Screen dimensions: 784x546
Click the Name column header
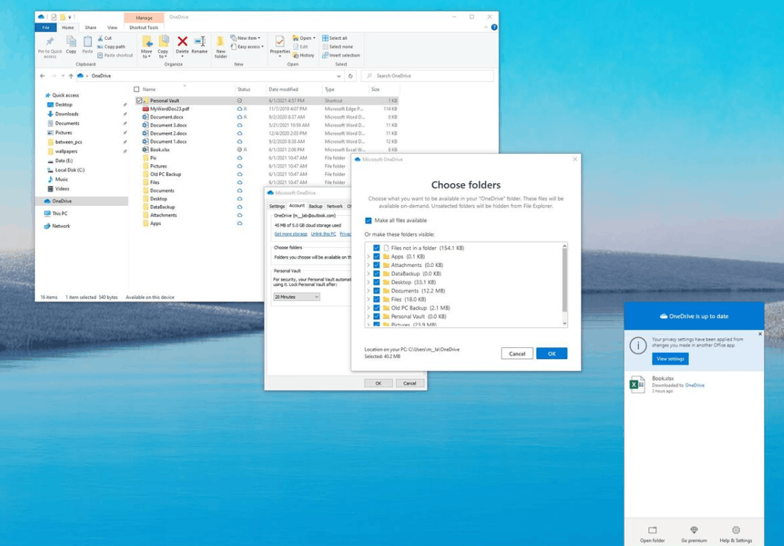[149, 89]
